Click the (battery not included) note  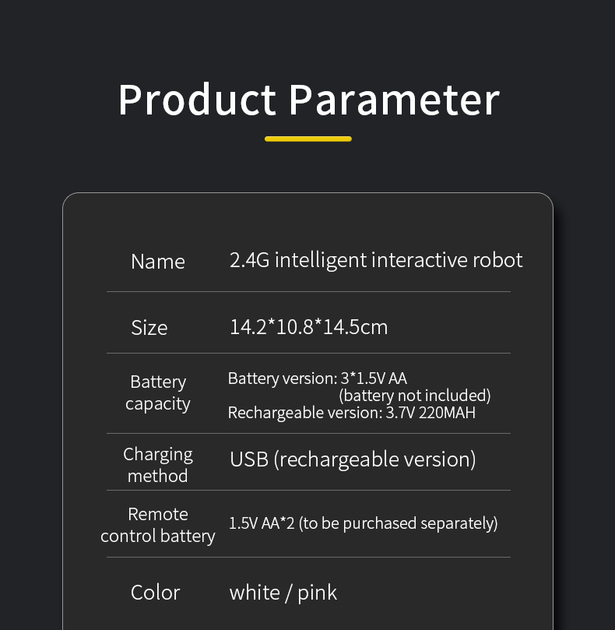(x=415, y=396)
